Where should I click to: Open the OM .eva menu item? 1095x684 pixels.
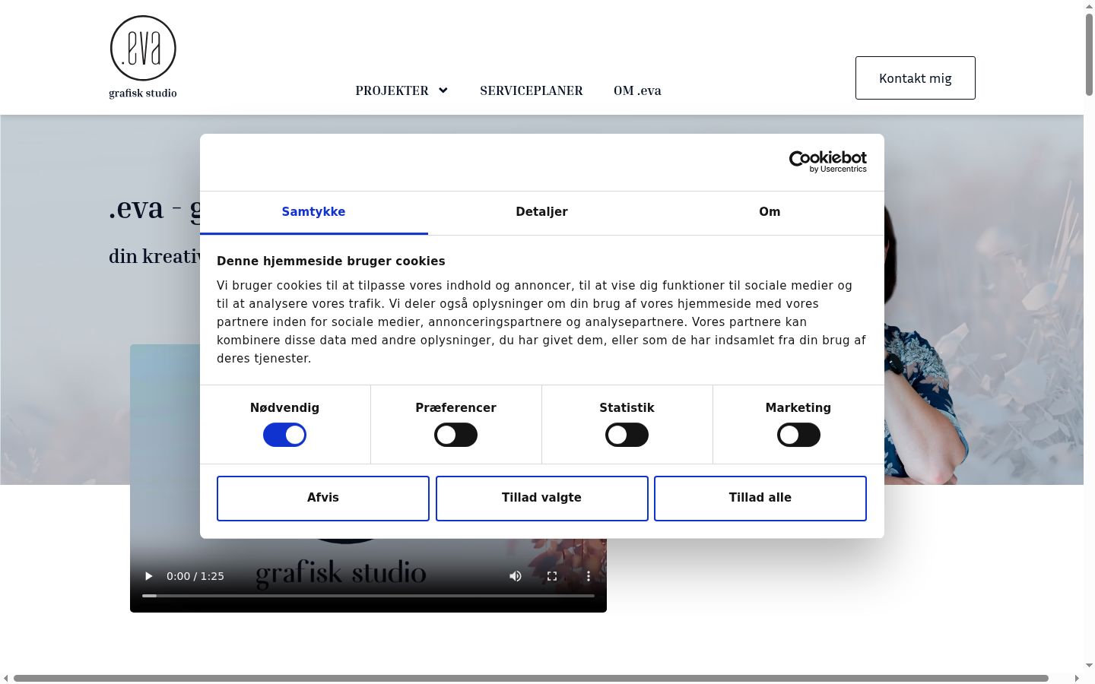click(637, 90)
